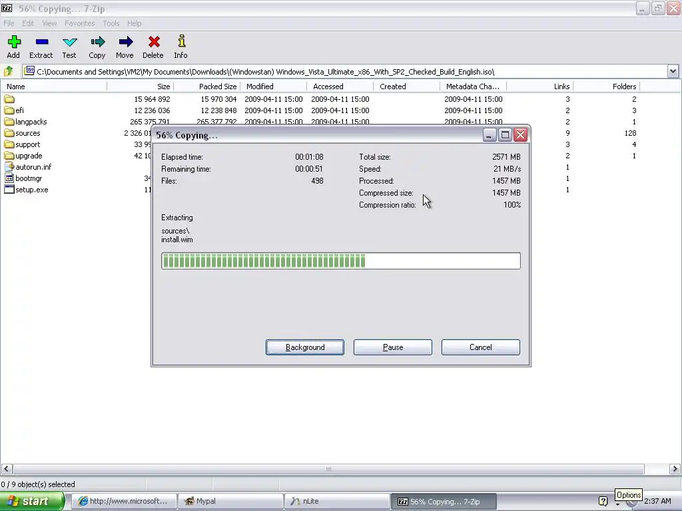Click the archive path address field
The height and width of the screenshot is (511, 682).
(x=344, y=72)
